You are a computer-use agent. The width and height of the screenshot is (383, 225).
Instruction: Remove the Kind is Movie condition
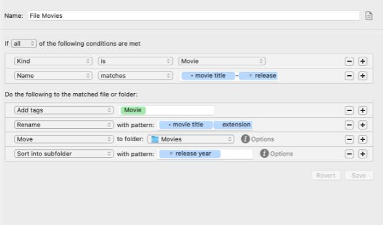(349, 61)
